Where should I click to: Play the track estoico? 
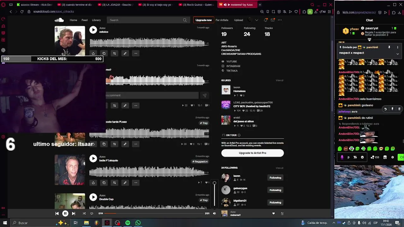click(x=93, y=30)
